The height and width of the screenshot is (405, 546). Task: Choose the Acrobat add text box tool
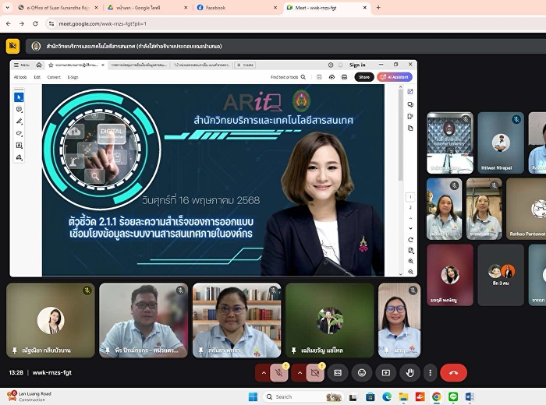19,146
